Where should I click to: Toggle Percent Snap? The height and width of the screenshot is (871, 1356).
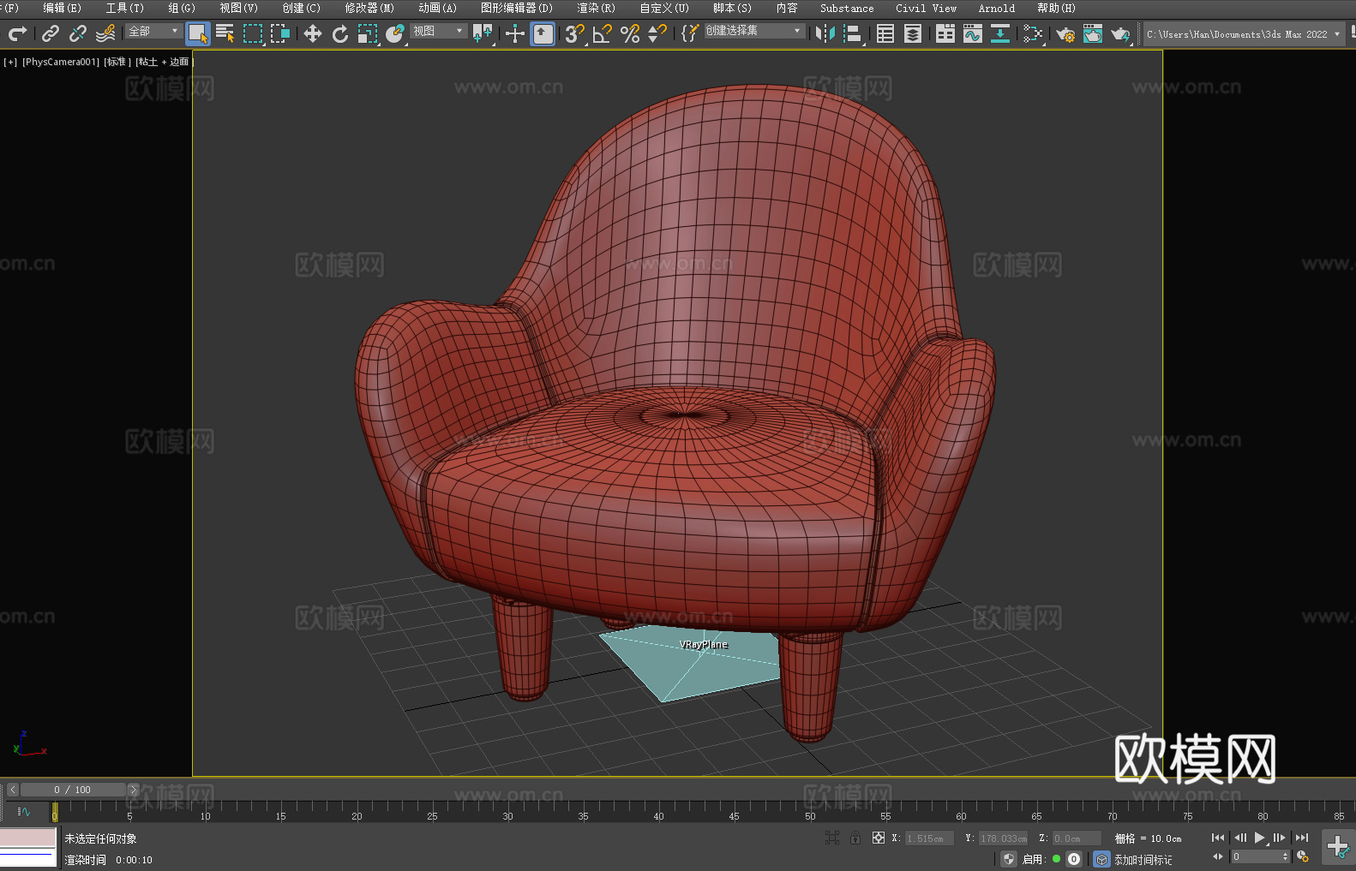click(630, 33)
